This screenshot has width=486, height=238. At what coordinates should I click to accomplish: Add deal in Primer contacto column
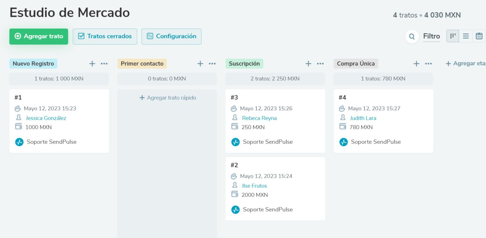200,64
